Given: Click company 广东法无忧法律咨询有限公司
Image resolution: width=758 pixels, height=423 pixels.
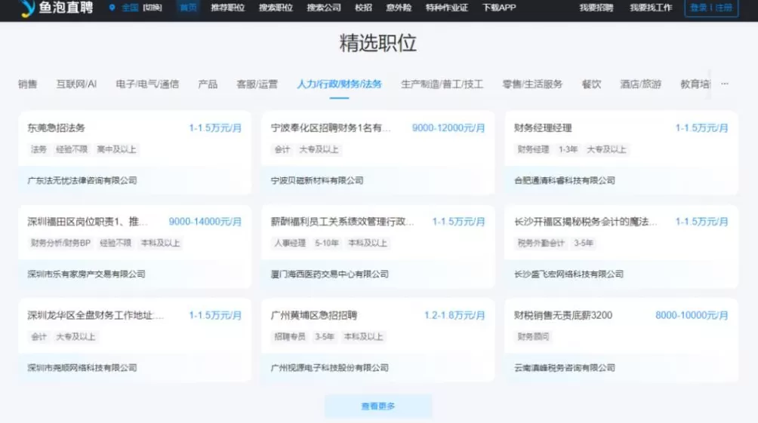Looking at the screenshot, I should (82, 181).
